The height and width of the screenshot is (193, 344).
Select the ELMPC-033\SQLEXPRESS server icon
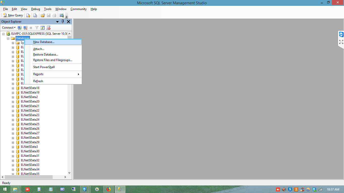point(8,34)
